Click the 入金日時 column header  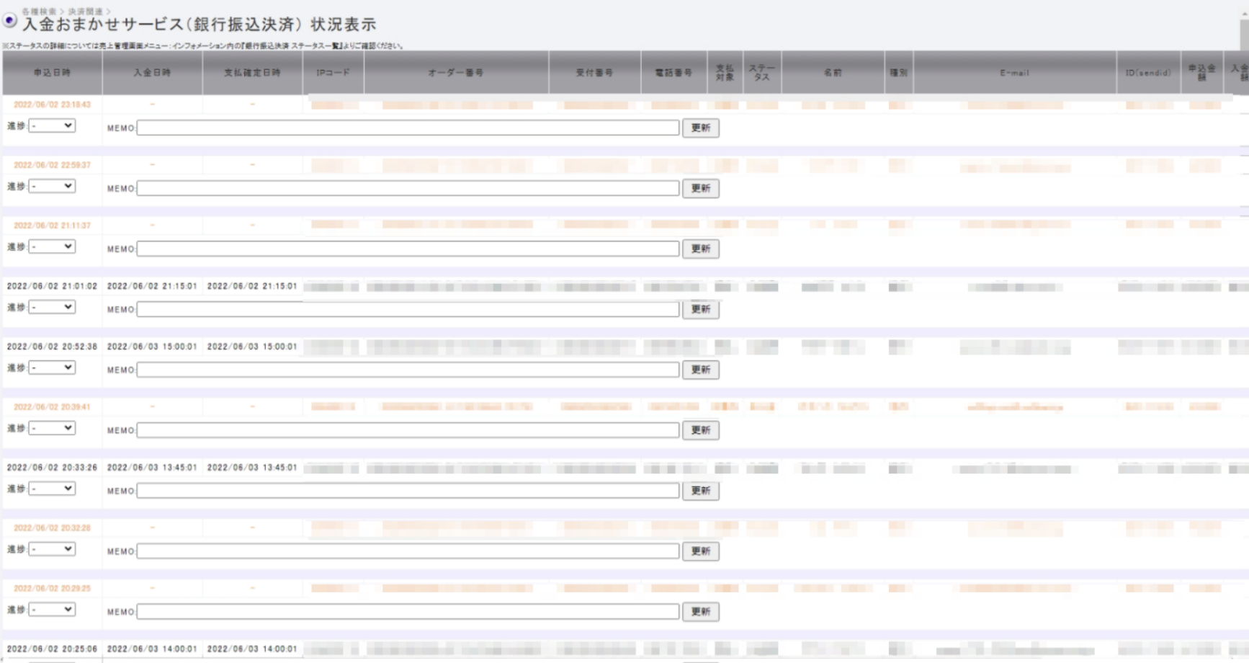click(x=152, y=73)
